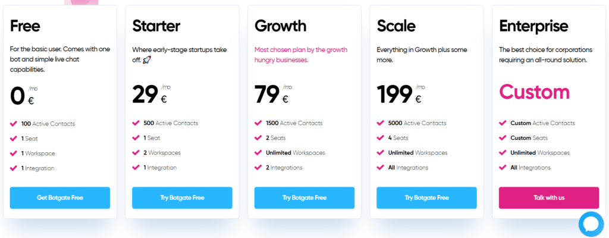Click checkmark beside 100 Active Contacts
Screen dimensions: 609x238
click(x=14, y=124)
